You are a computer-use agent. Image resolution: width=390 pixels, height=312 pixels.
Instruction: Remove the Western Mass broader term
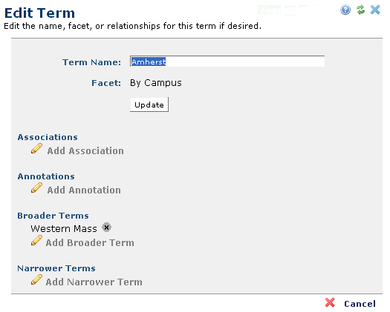(x=106, y=227)
